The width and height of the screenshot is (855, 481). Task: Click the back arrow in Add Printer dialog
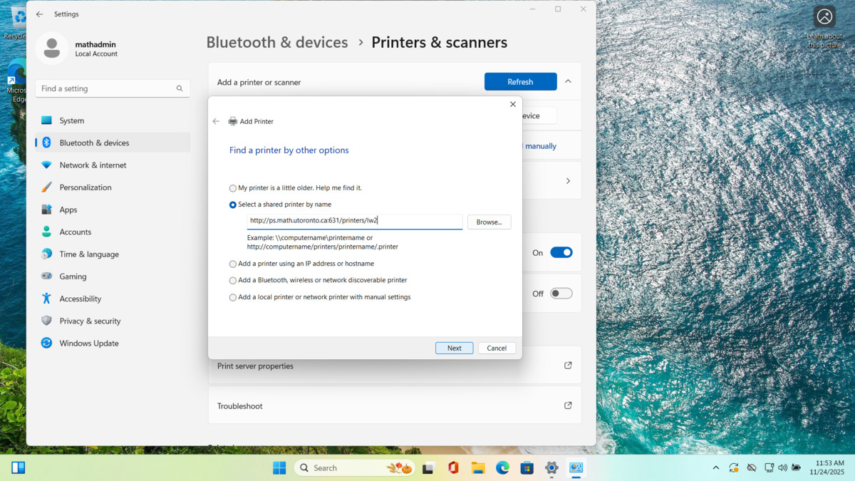point(216,121)
